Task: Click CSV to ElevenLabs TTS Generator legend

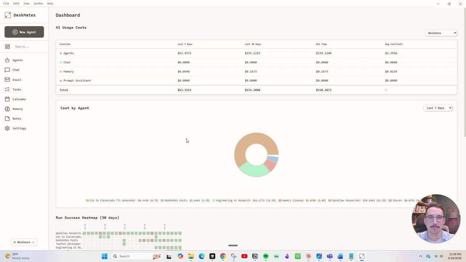Action: (x=122, y=201)
